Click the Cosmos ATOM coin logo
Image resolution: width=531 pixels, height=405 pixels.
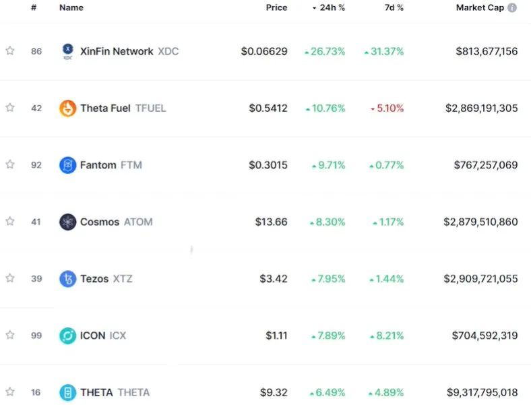point(68,222)
